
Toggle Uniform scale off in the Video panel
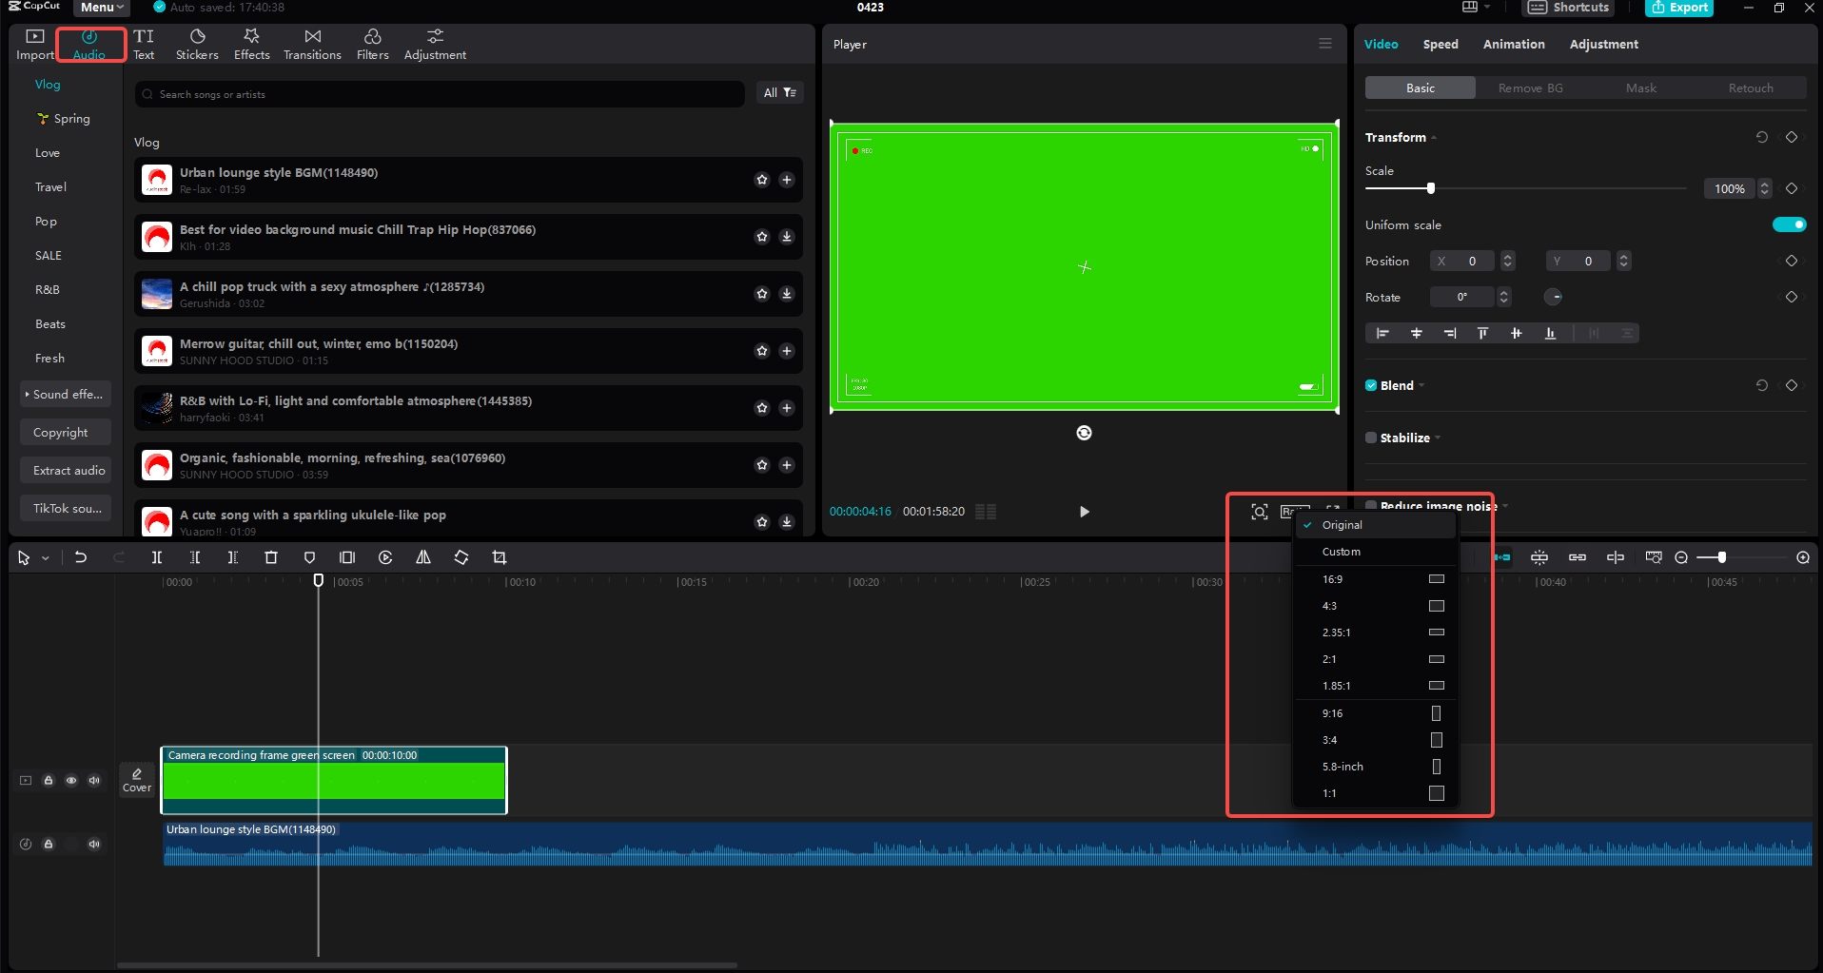1788,224
